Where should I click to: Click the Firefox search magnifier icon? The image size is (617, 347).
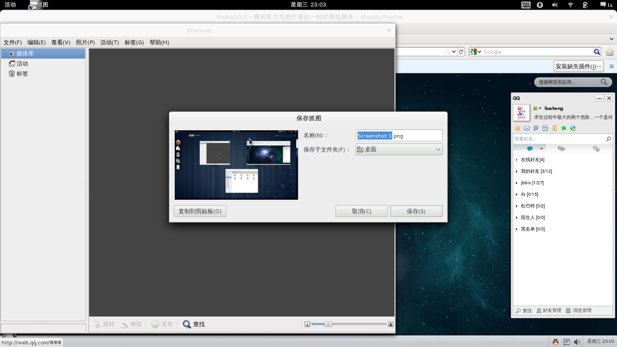[597, 52]
